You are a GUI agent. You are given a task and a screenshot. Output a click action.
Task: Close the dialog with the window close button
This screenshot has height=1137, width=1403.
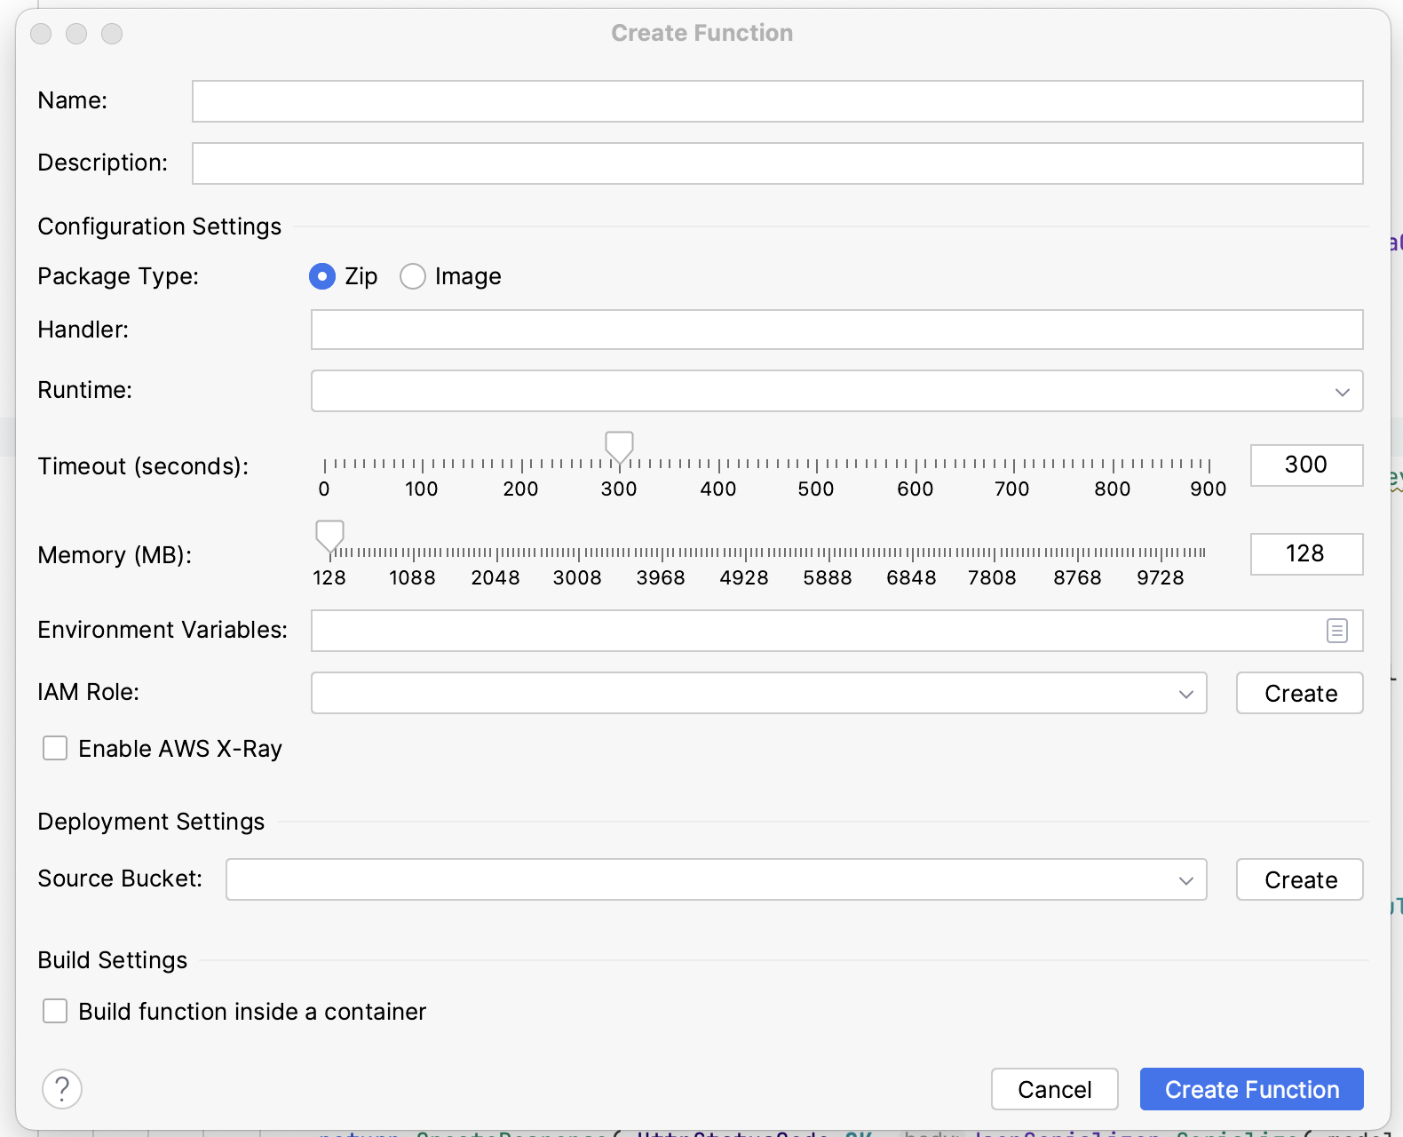(x=41, y=34)
